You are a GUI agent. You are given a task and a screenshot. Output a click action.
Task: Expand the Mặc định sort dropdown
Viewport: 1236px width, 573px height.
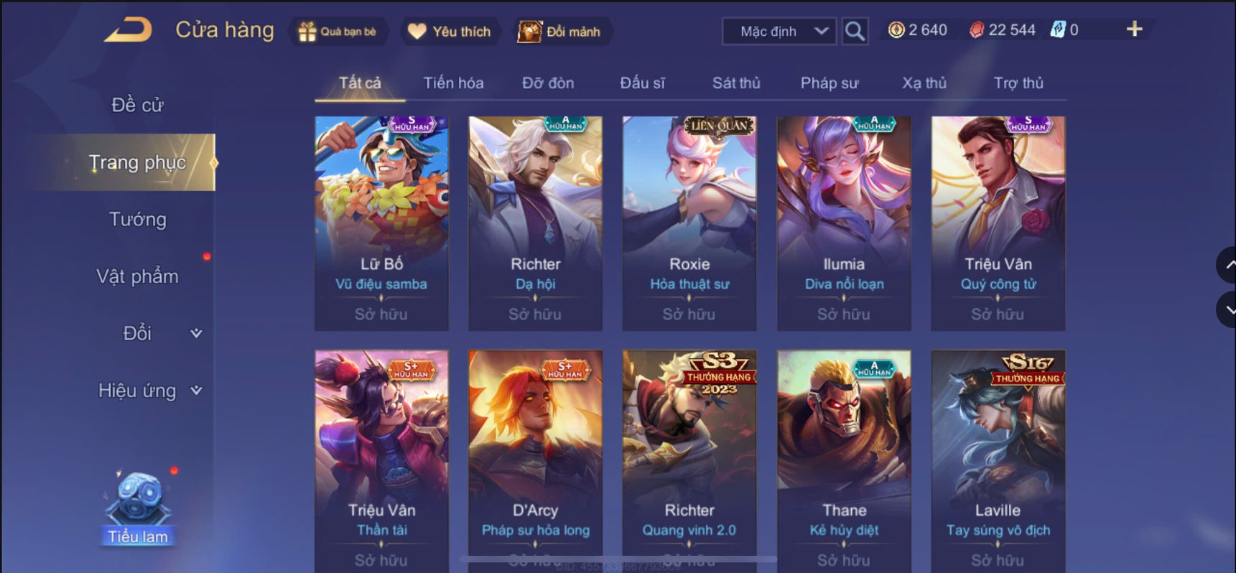click(x=779, y=31)
